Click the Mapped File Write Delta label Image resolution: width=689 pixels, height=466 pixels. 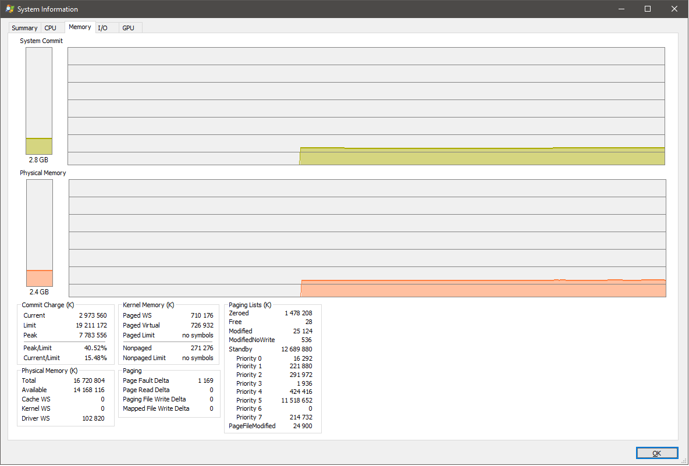[156, 408]
